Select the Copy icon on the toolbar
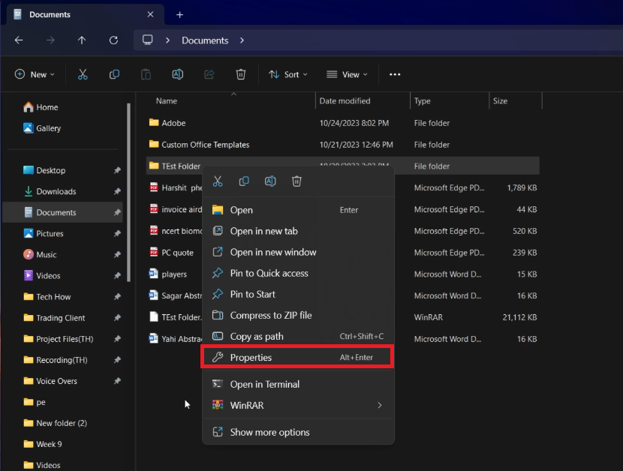The height and width of the screenshot is (471, 623). pyautogui.click(x=114, y=74)
